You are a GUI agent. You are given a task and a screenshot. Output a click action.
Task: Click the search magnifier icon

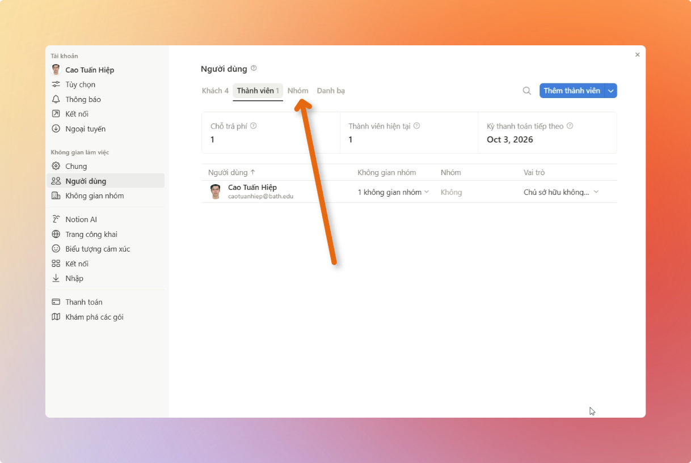coord(526,91)
